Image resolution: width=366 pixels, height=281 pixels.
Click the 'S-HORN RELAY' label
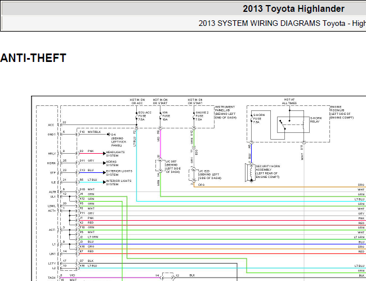pyautogui.click(x=316, y=120)
